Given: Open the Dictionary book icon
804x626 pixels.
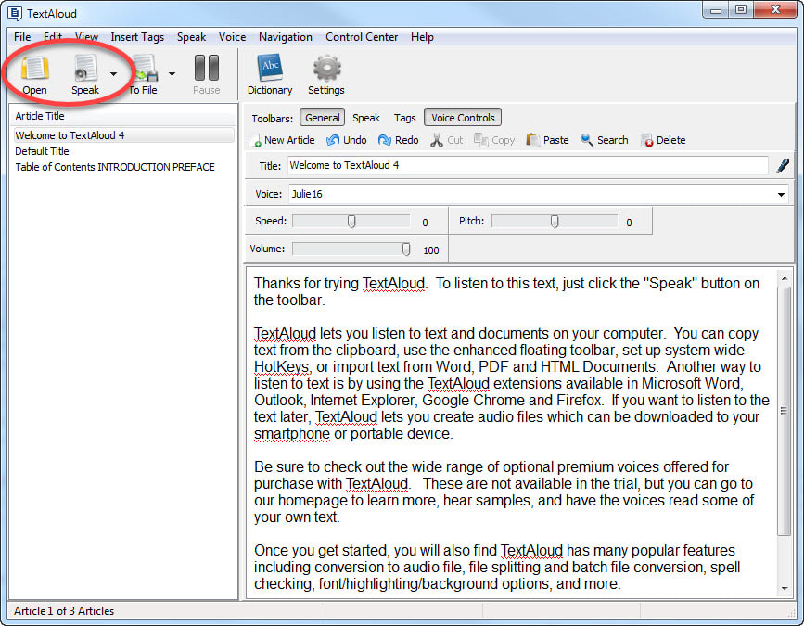Looking at the screenshot, I should (270, 68).
